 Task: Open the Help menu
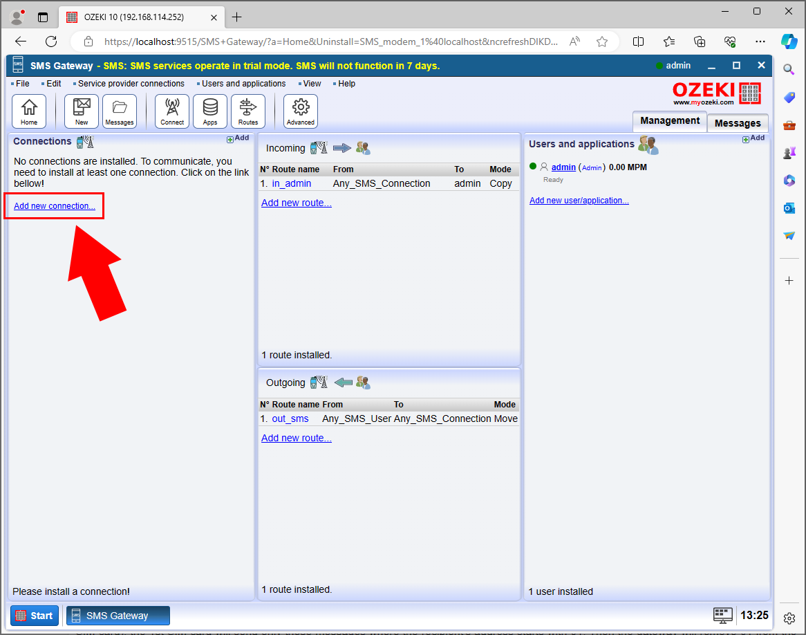pos(346,84)
